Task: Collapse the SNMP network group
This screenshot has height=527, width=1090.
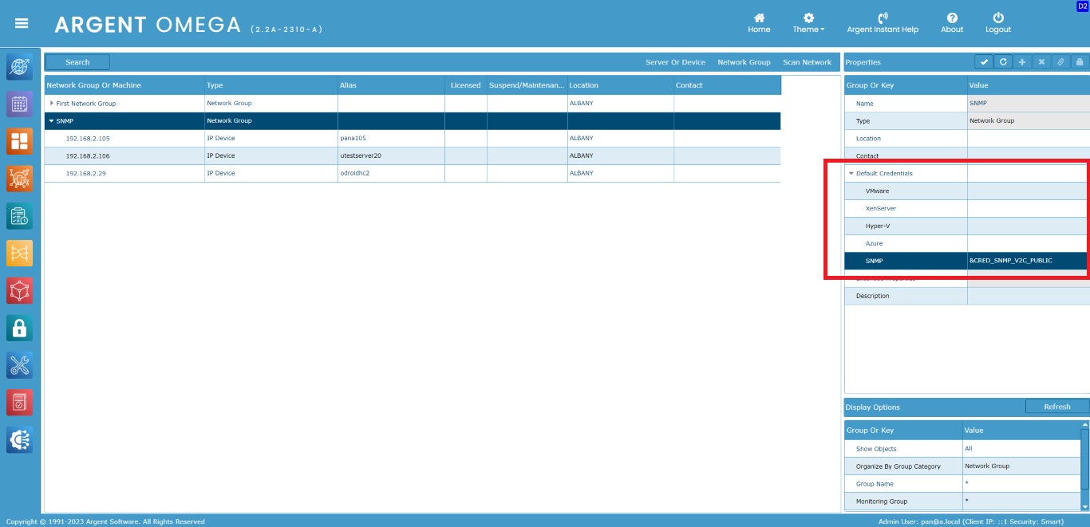Action: pyautogui.click(x=52, y=121)
